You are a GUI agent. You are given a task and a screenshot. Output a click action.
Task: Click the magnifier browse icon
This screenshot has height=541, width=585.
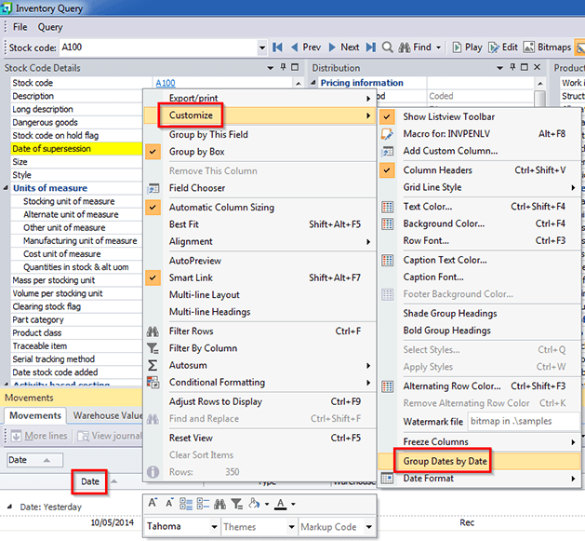tap(387, 47)
